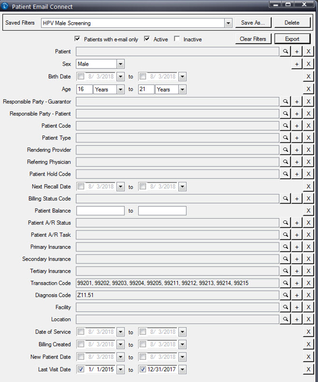Search Patient Hold Code with magnifier
This screenshot has height=382, width=318.
click(x=285, y=174)
